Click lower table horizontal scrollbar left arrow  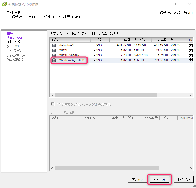(x=52, y=168)
